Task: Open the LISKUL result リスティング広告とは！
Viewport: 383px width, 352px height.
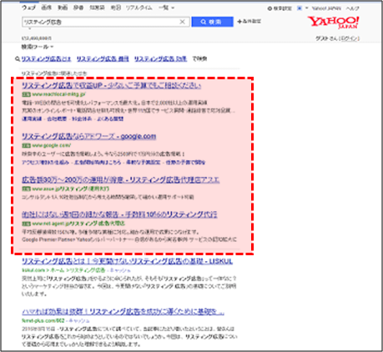Action: point(127,261)
